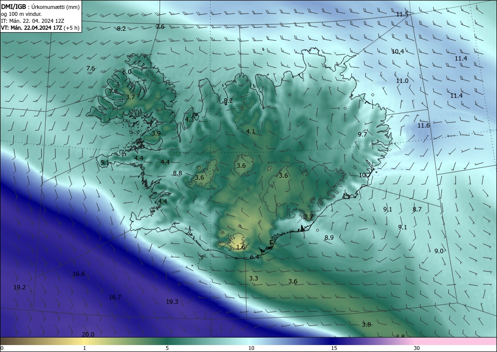Click the 6.4 value on the south coast
497x352 pixels.
(254, 257)
